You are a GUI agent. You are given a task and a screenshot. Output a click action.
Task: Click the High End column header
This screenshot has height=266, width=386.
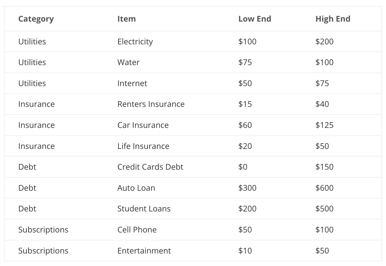(x=333, y=19)
